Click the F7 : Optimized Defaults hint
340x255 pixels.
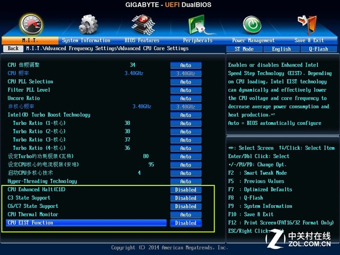(x=260, y=190)
